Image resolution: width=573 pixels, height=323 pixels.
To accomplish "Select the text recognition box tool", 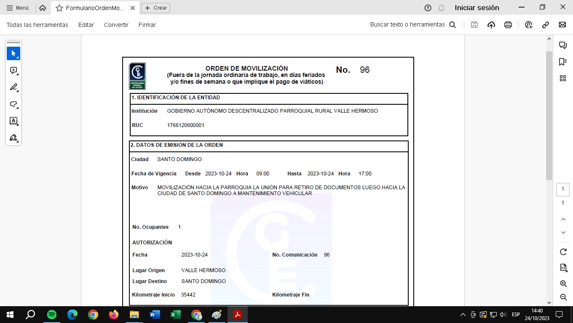I will [x=13, y=121].
